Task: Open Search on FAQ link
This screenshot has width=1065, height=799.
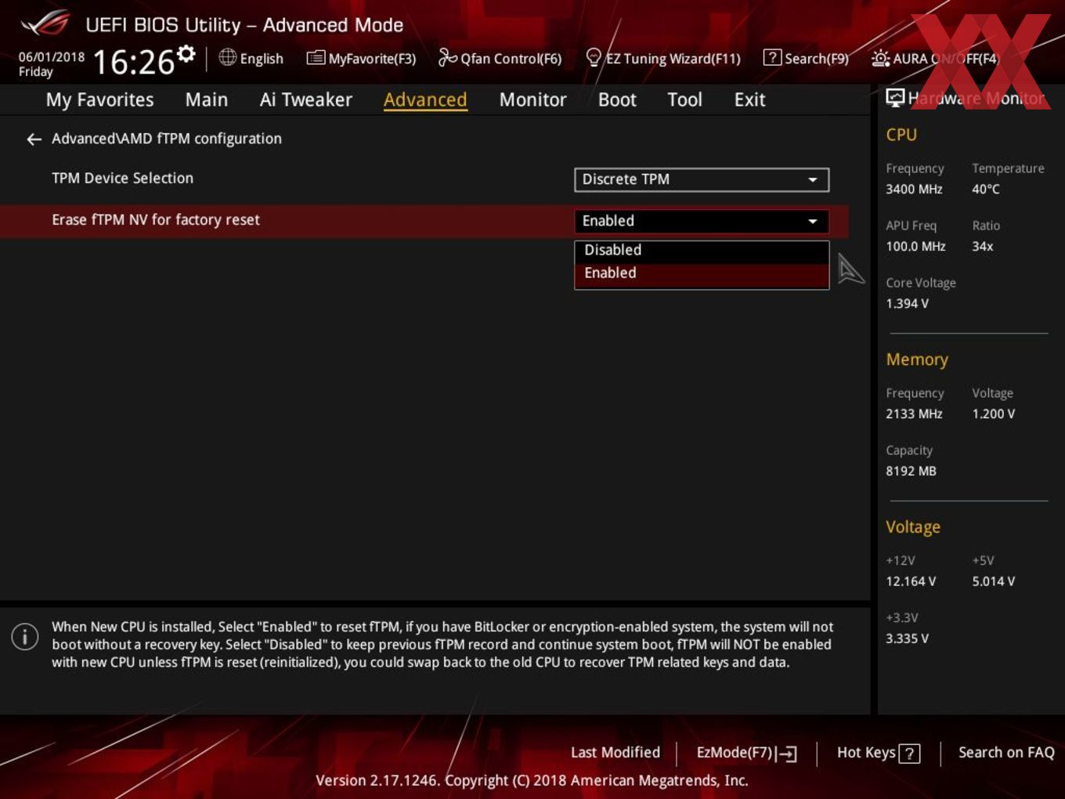Action: [x=1006, y=753]
